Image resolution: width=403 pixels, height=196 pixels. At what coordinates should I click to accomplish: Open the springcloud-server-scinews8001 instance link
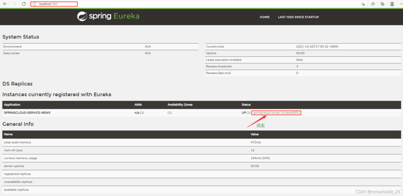point(276,113)
